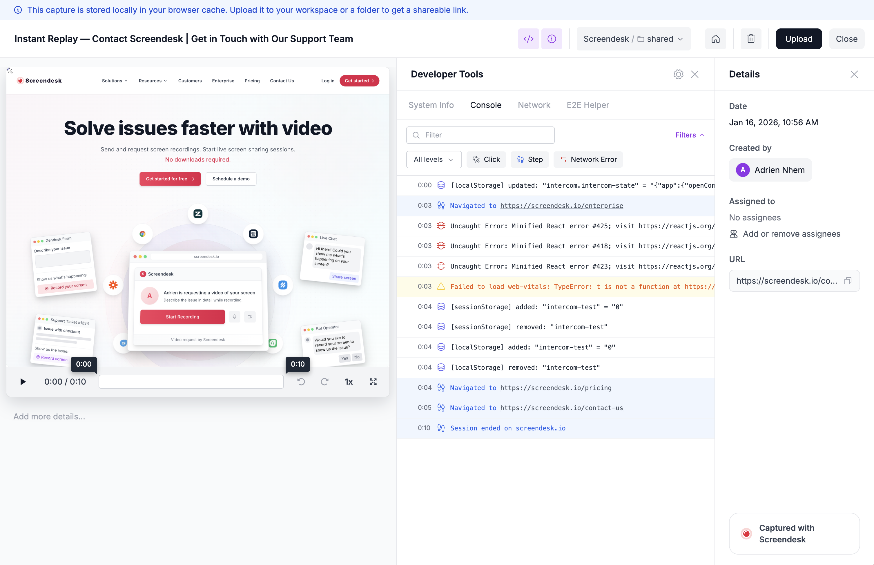874x565 pixels.
Task: Rewind the replay with back arrow
Action: click(301, 382)
